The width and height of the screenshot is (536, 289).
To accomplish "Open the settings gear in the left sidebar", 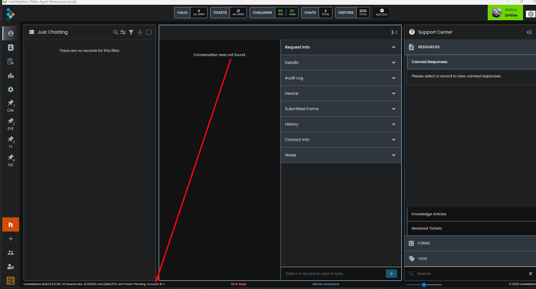I will [11, 89].
